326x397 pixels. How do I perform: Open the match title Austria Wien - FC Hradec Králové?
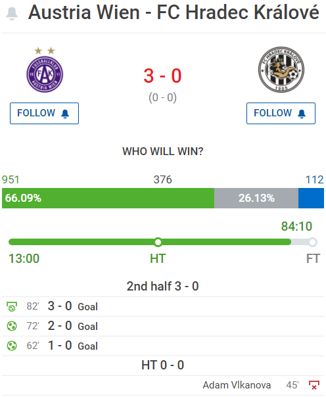[x=174, y=12]
